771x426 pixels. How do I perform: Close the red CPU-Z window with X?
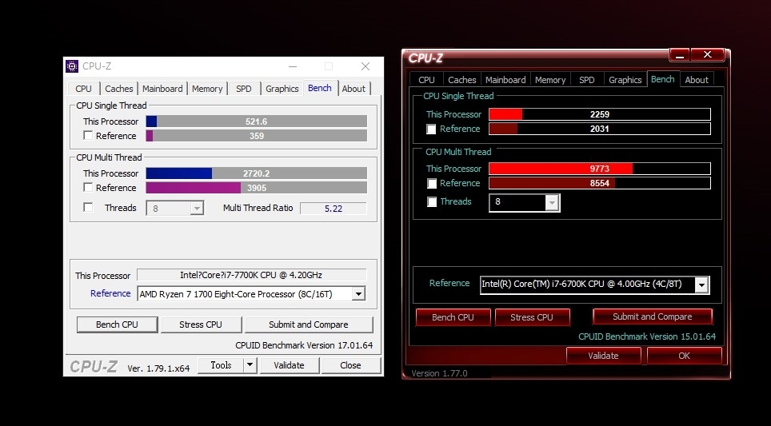coord(708,55)
